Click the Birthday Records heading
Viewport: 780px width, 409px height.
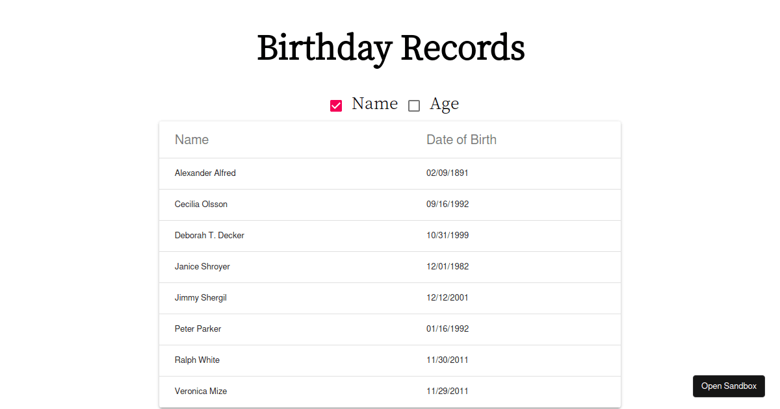click(x=391, y=47)
